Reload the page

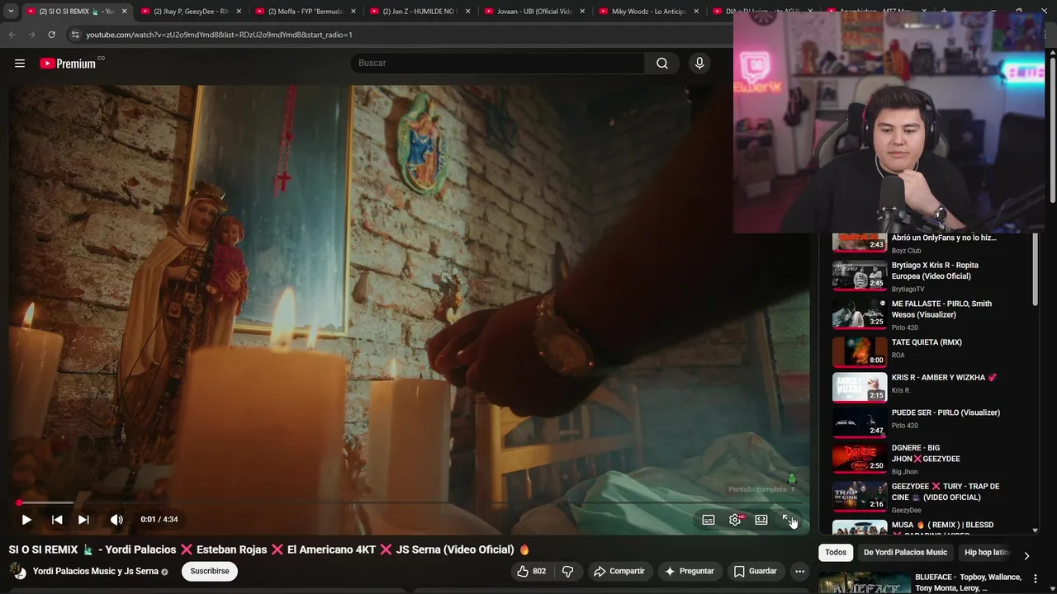51,35
